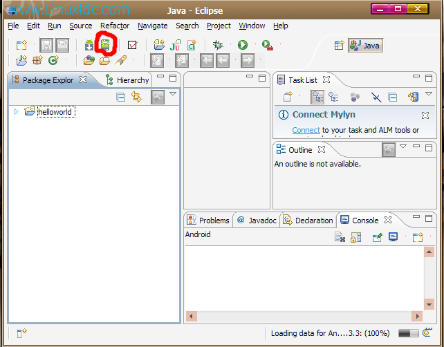This screenshot has height=347, width=444.
Task: Open the Window menu
Action: 252,26
